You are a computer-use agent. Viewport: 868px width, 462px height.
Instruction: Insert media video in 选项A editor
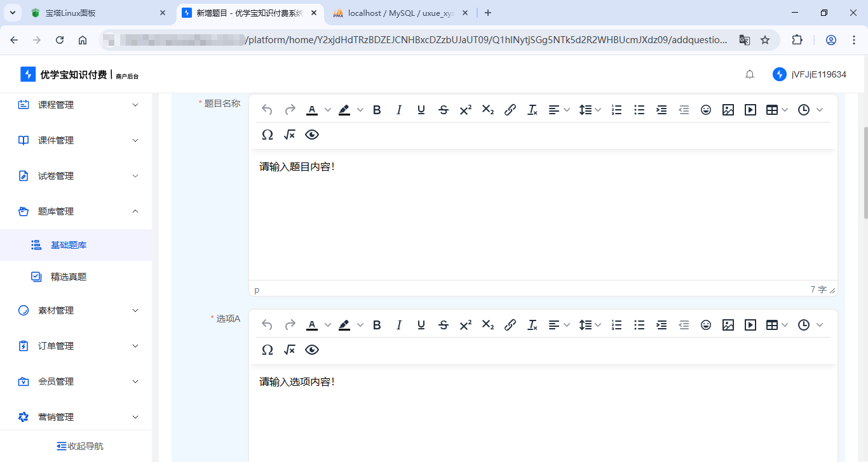(x=750, y=325)
